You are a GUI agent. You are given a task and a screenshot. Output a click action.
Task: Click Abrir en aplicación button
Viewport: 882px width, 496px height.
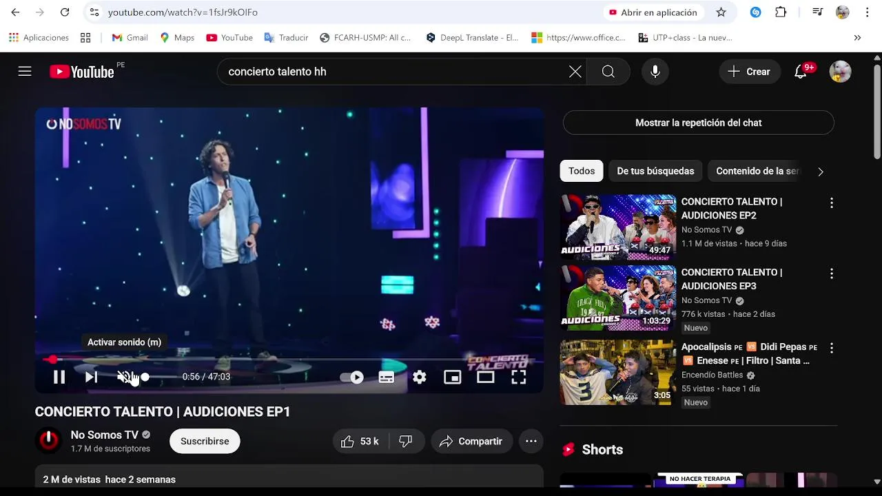pyautogui.click(x=653, y=12)
